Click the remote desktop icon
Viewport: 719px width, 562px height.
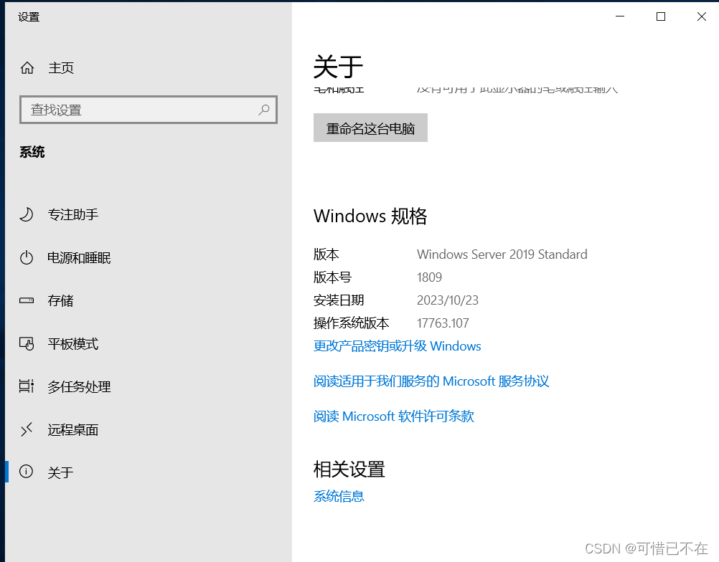(27, 429)
